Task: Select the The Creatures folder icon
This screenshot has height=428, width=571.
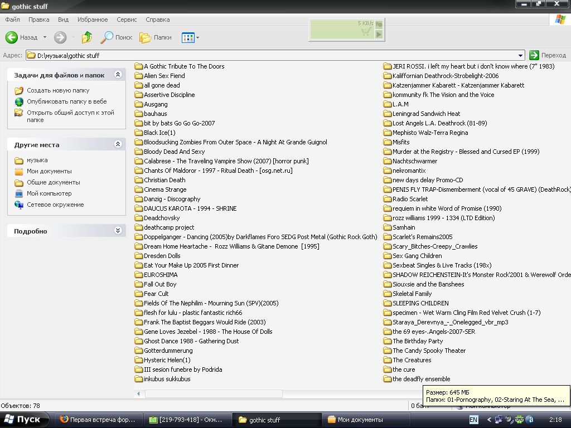Action: coord(387,360)
